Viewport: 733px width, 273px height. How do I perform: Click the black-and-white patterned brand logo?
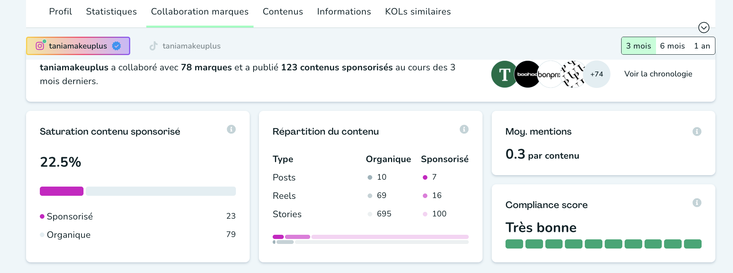click(573, 74)
